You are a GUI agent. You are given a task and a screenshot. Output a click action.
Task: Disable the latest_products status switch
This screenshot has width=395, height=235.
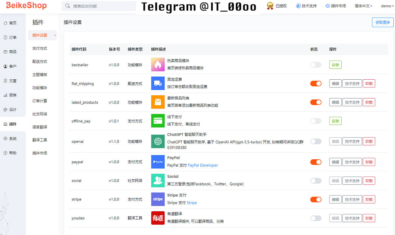316,102
